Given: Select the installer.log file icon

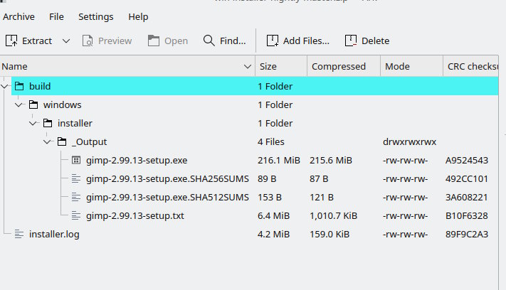Looking at the screenshot, I should tap(19, 234).
